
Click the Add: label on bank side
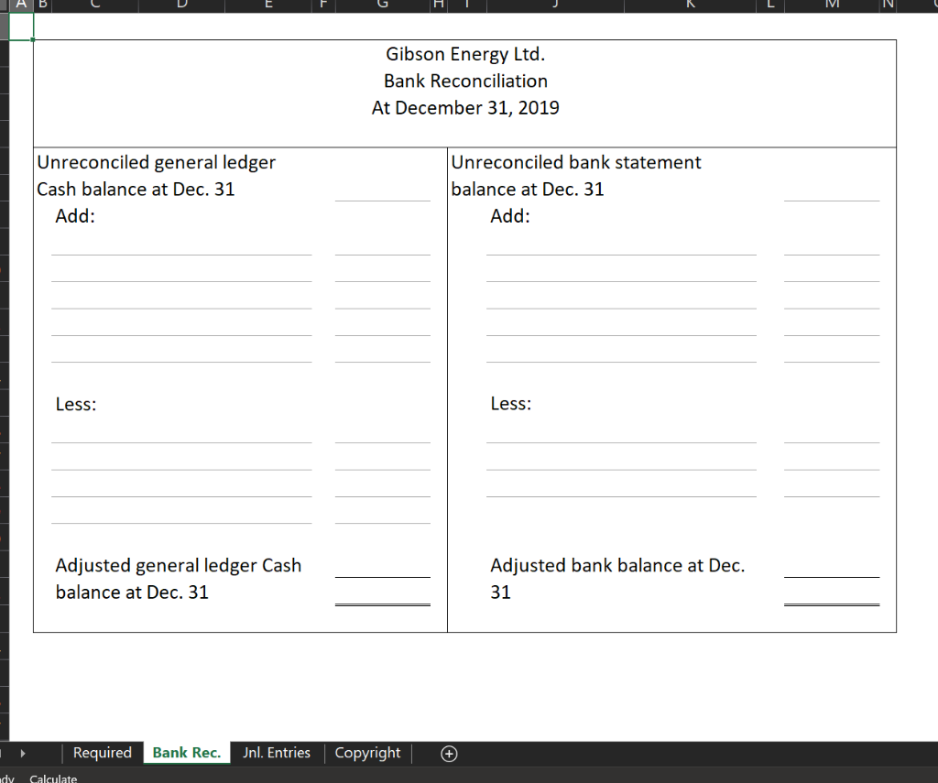[x=510, y=216]
